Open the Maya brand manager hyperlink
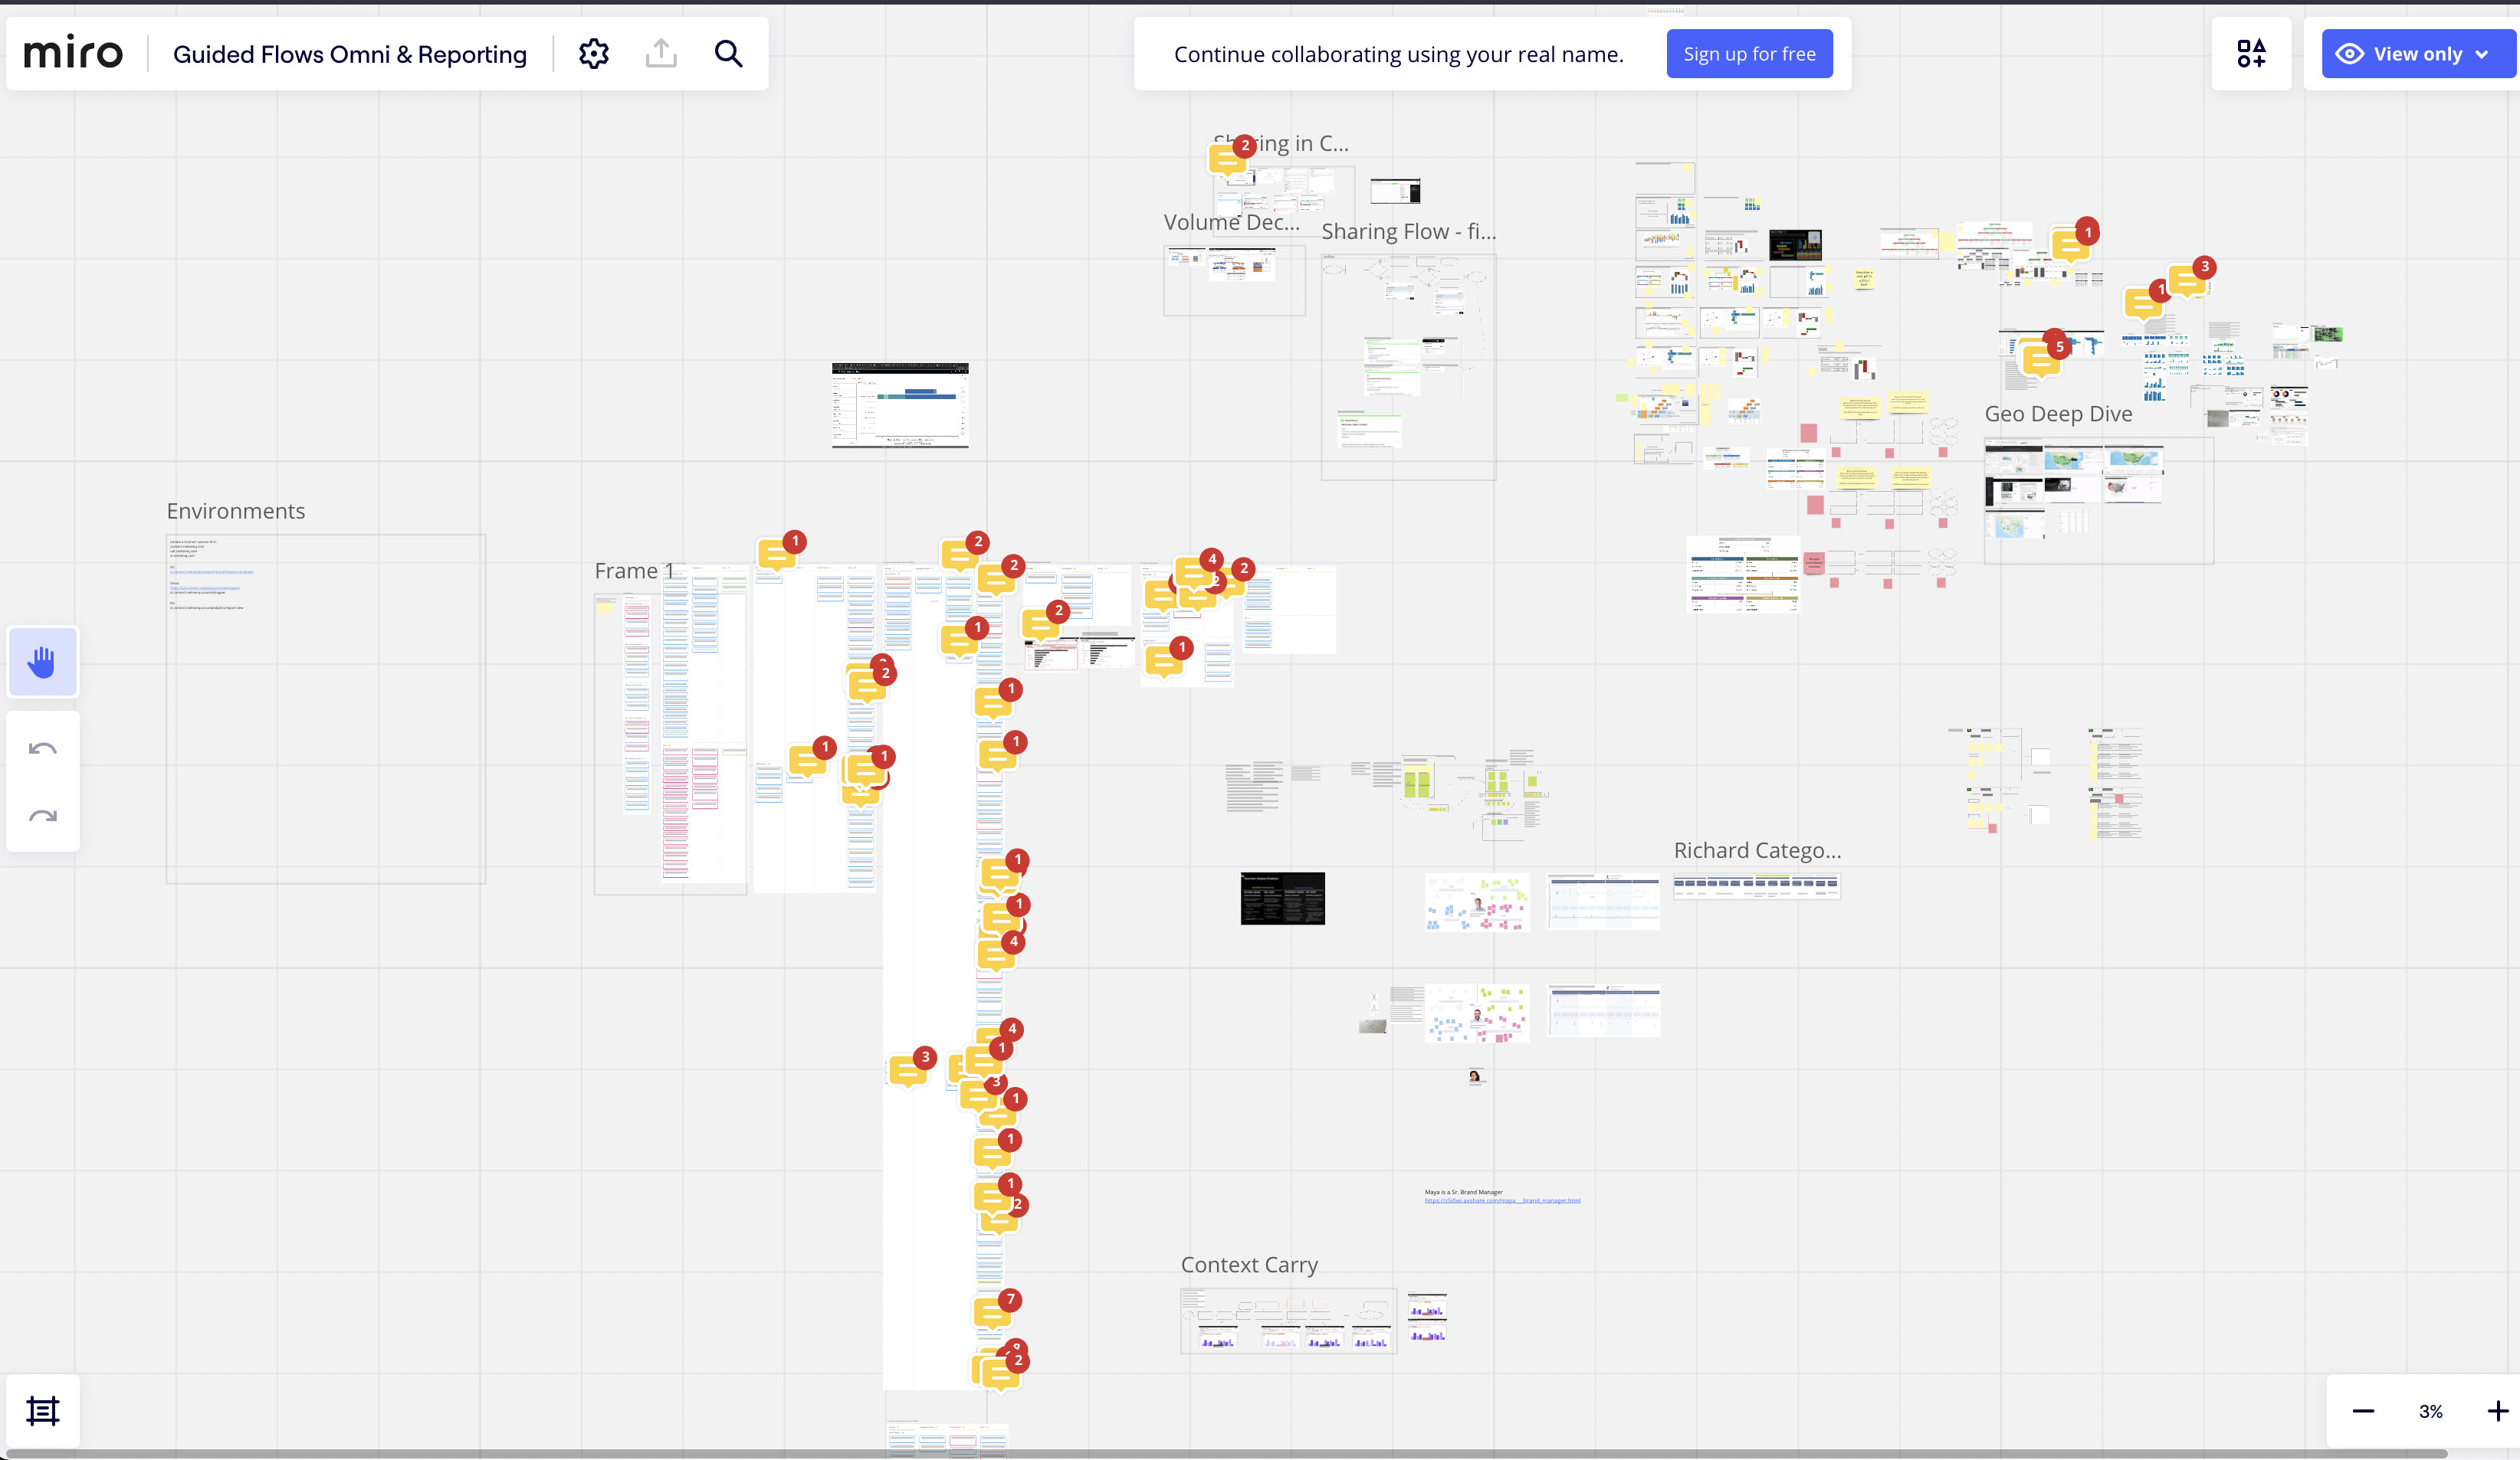This screenshot has width=2520, height=1460. [x=1502, y=1201]
